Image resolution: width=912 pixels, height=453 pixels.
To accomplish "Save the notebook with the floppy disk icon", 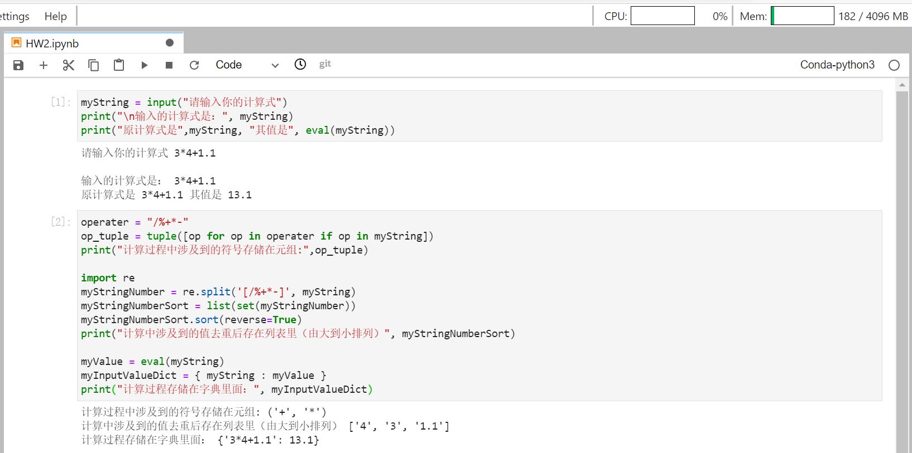I will (x=18, y=65).
